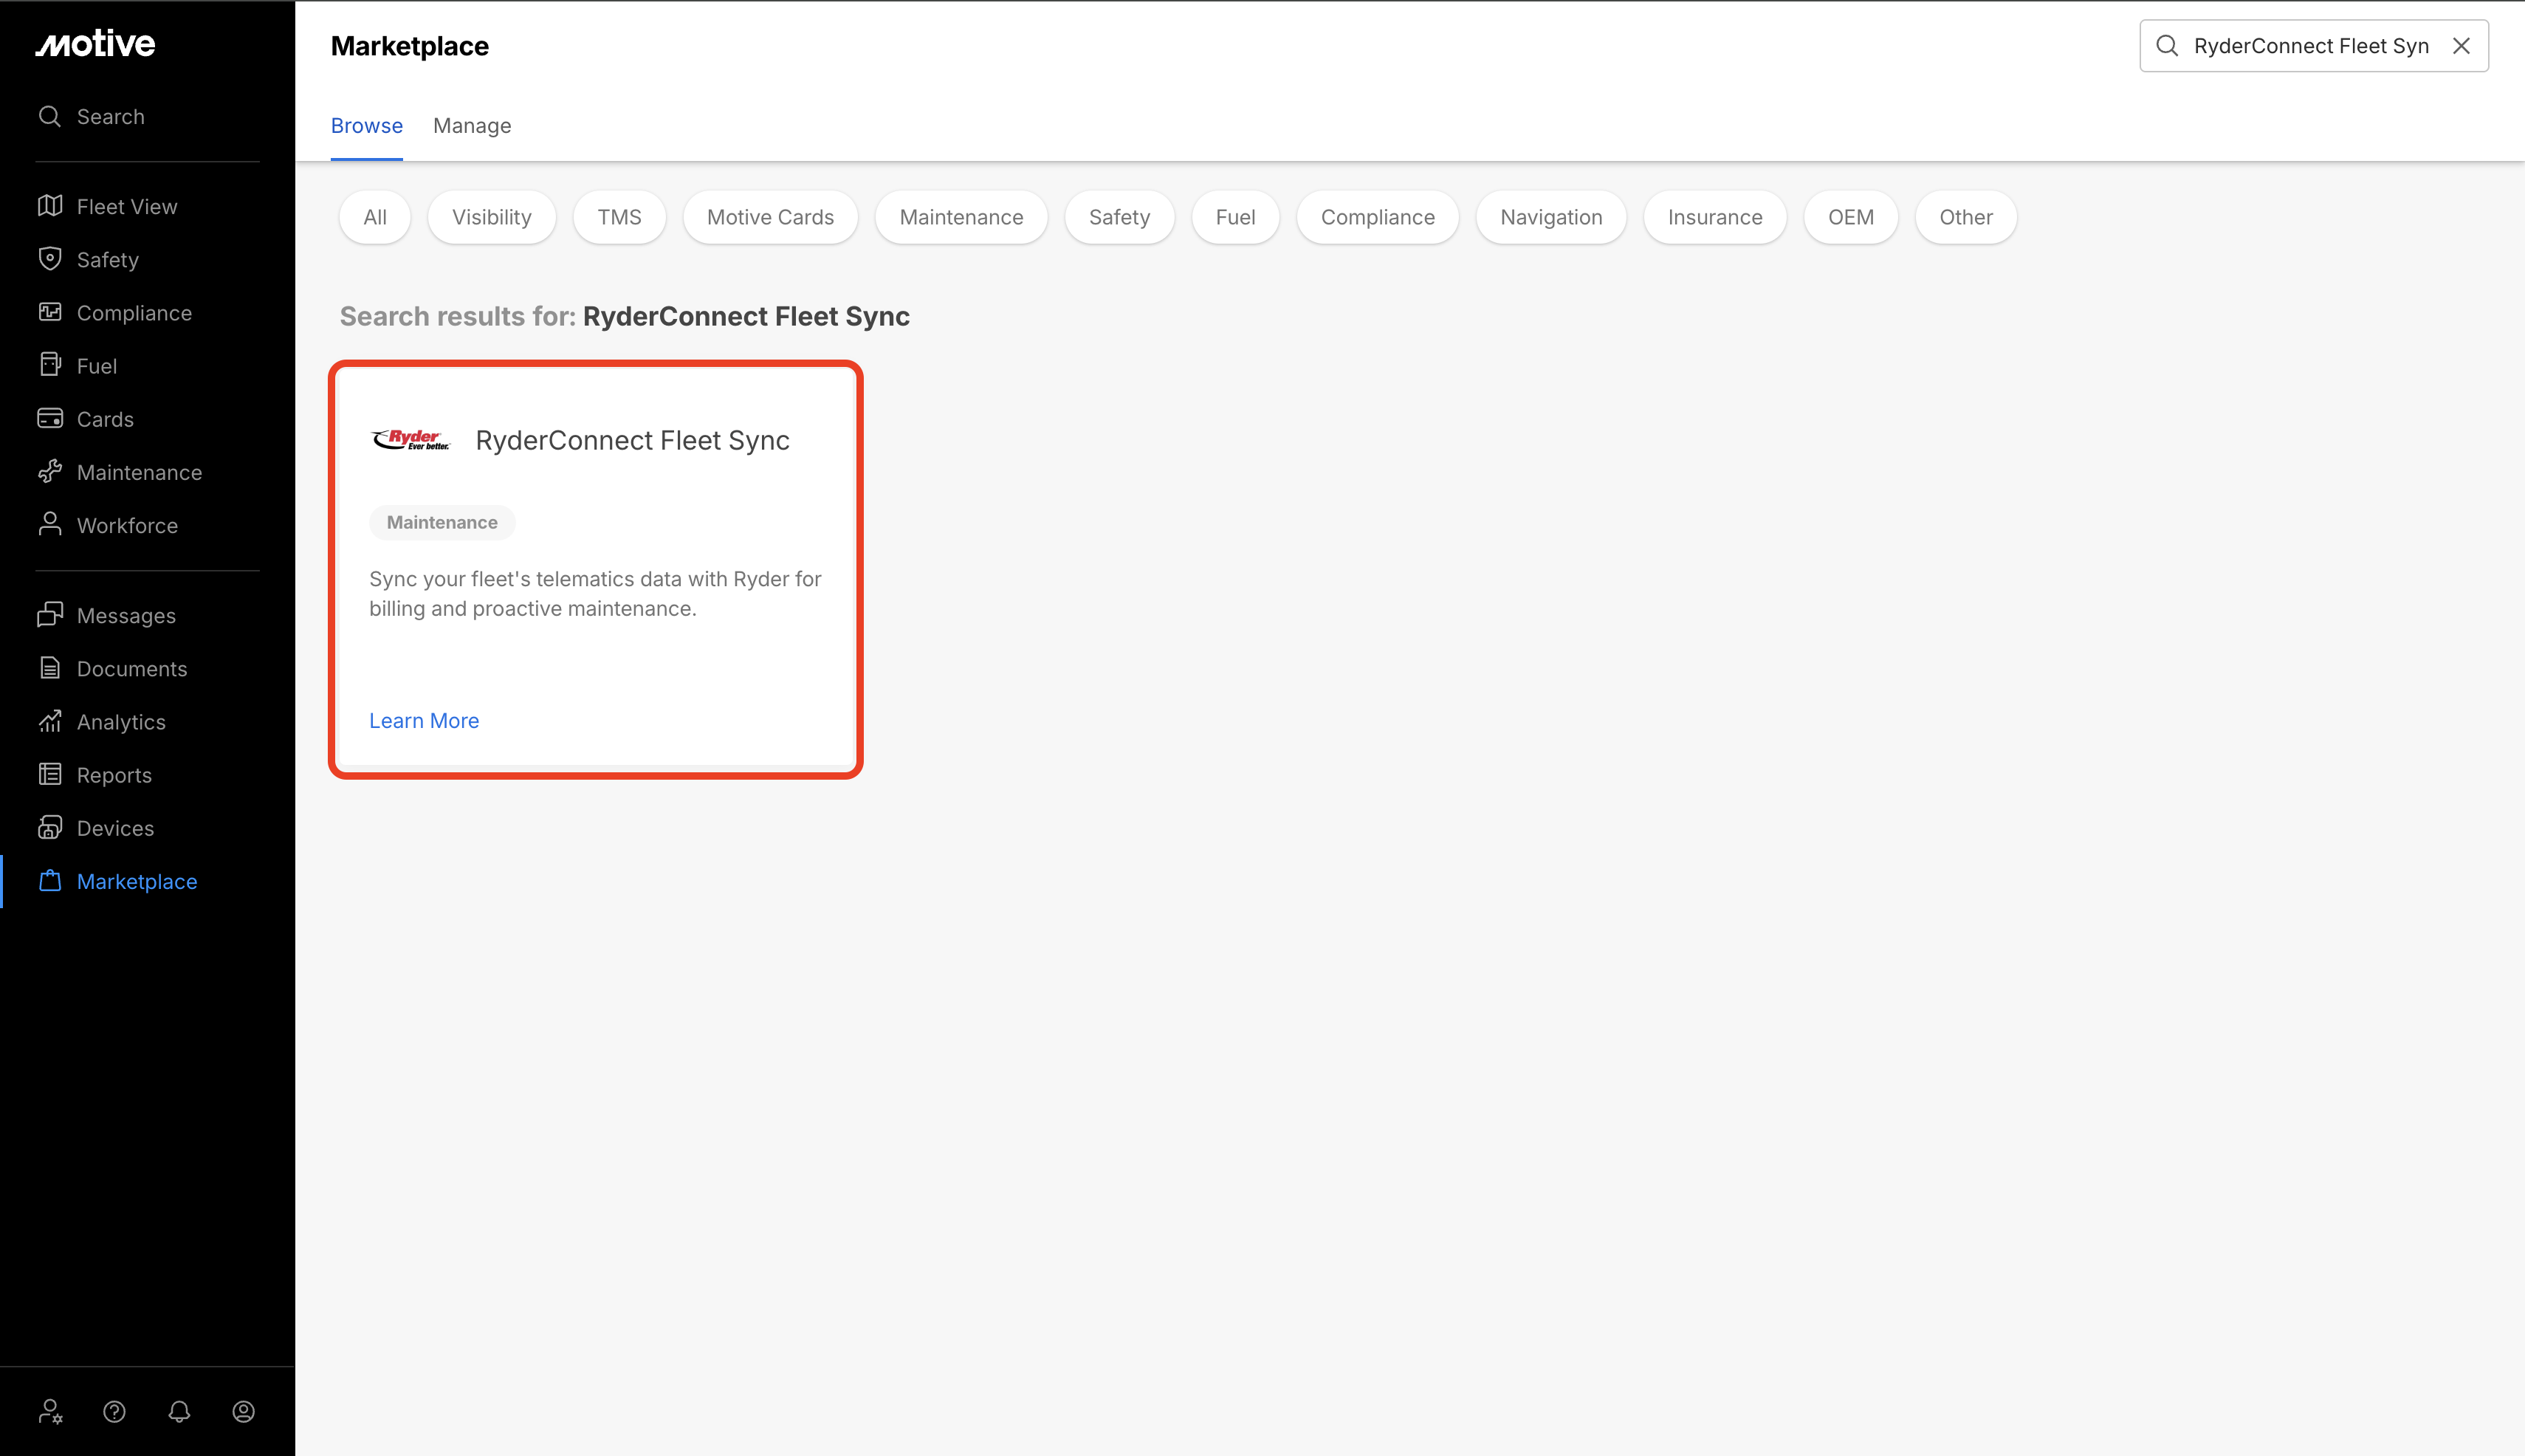Open Devices from sidebar label
Viewport: 2525px width, 1456px height.
coord(115,827)
